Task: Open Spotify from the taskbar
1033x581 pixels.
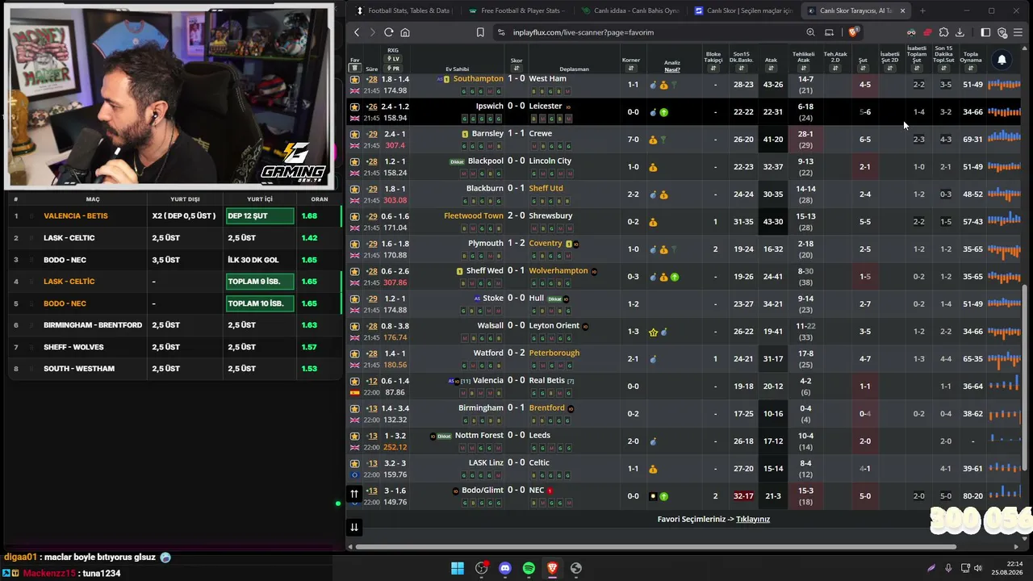Action: click(529, 568)
